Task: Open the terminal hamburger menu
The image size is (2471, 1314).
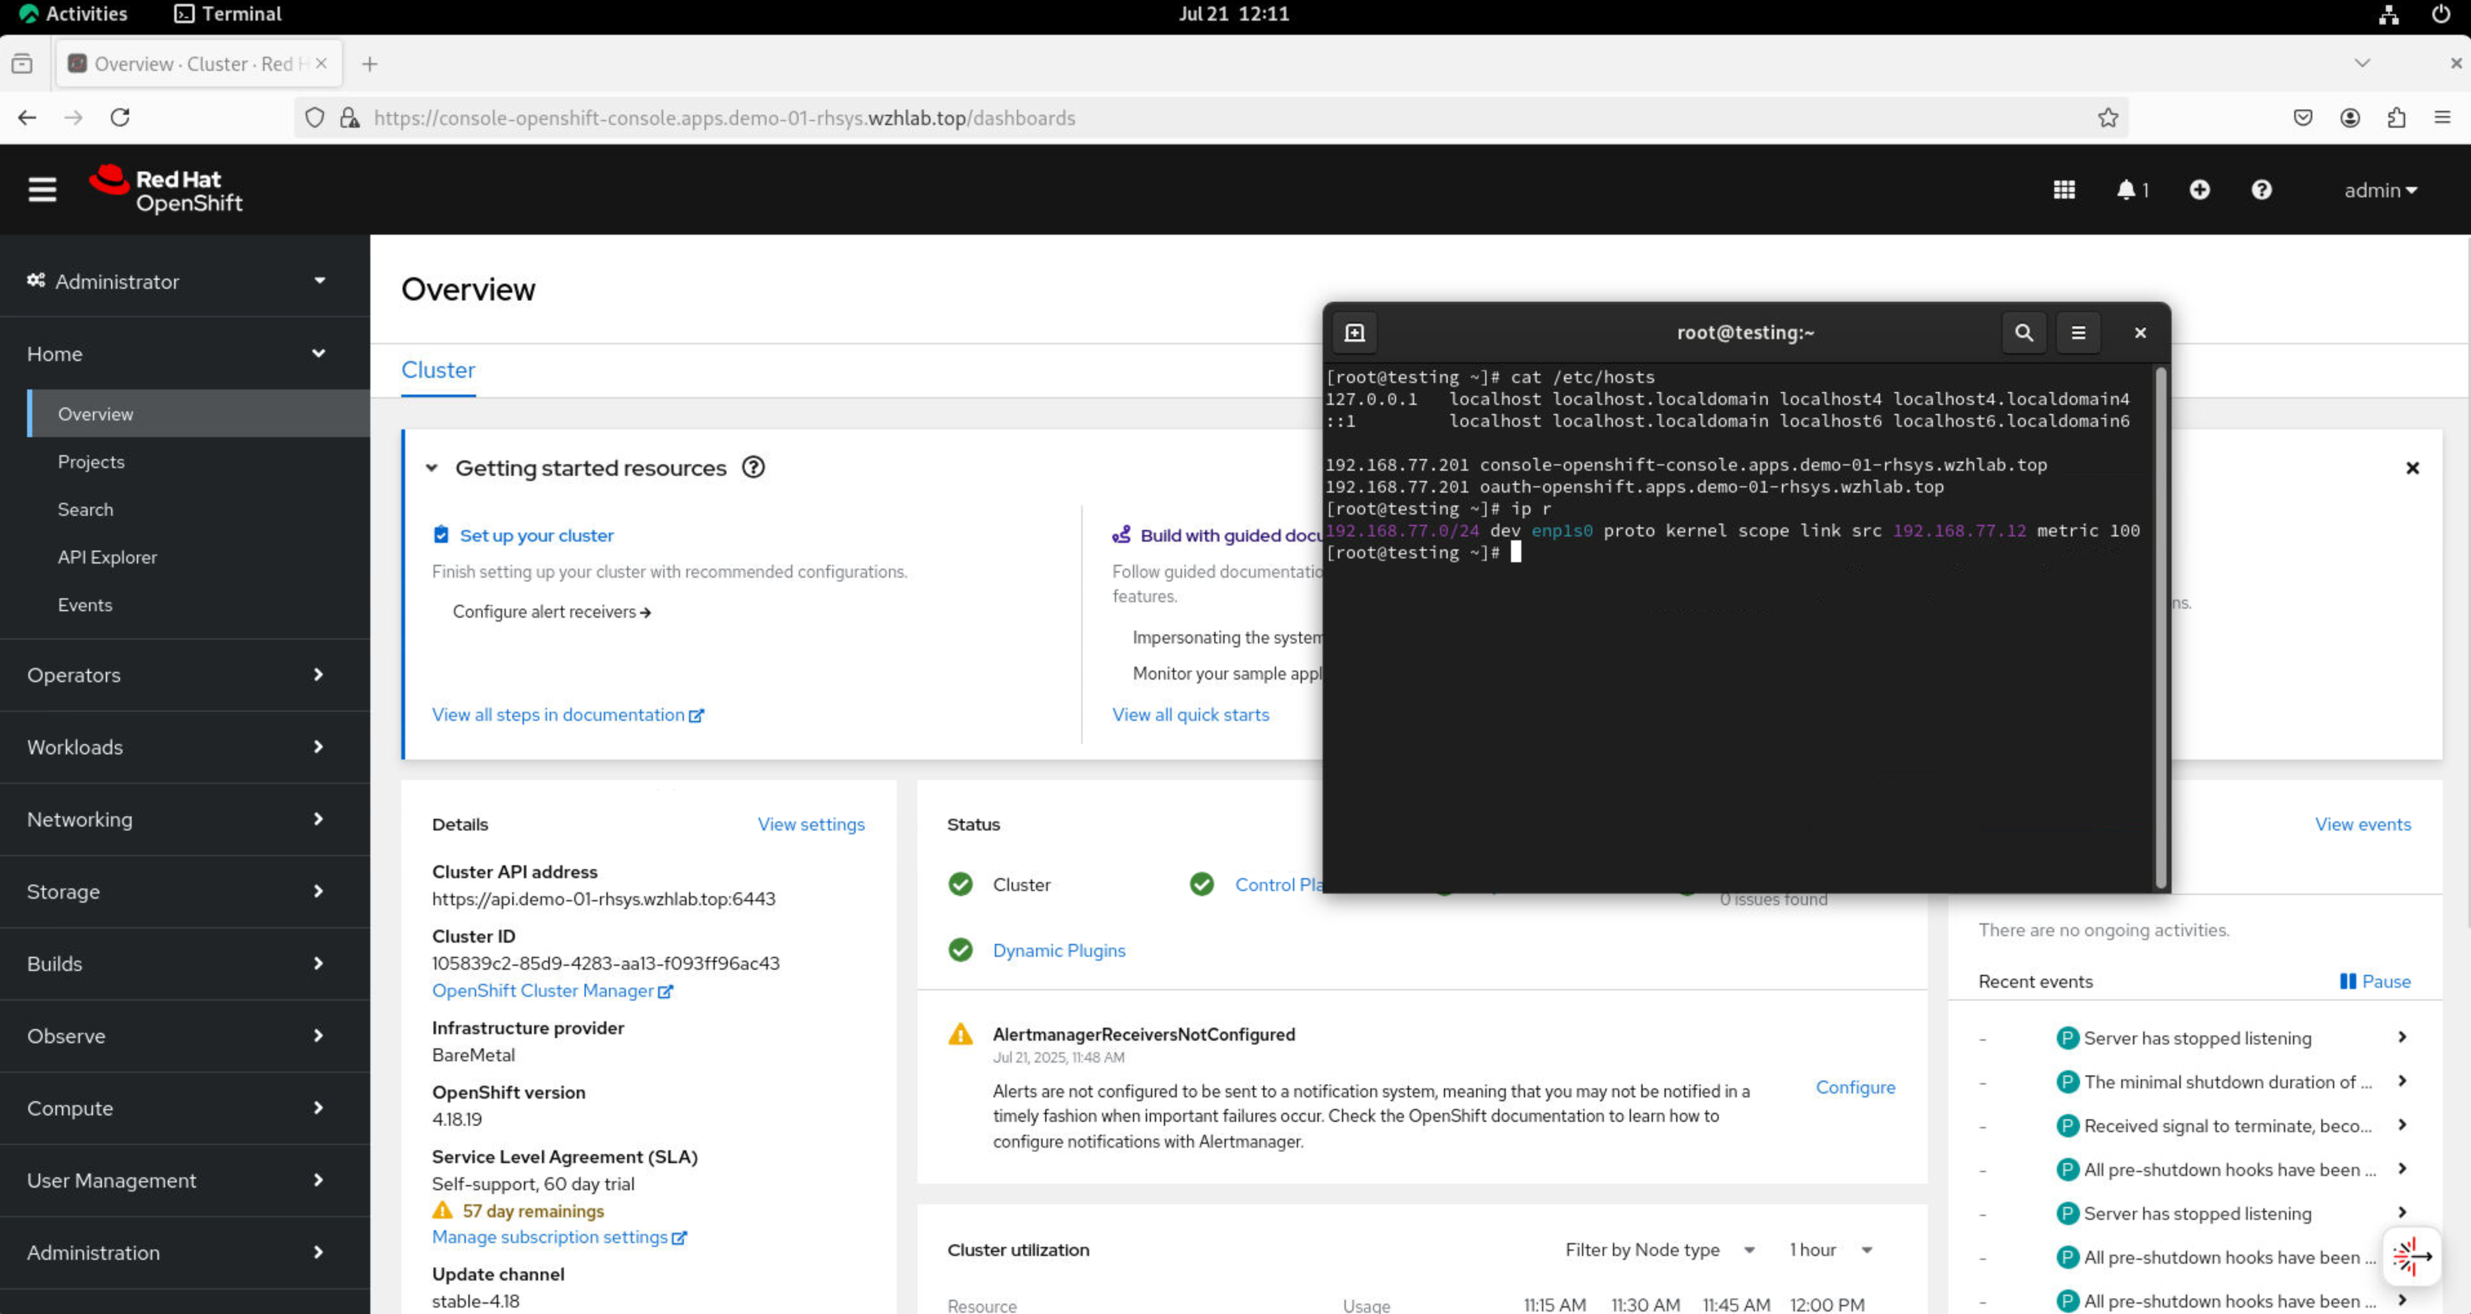Action: click(2077, 333)
